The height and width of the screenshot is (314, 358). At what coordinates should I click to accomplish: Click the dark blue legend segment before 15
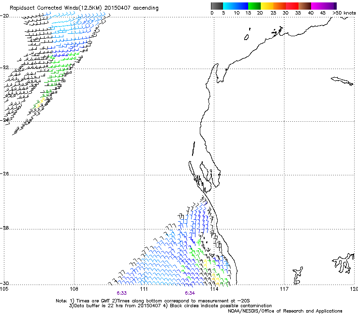[242, 6]
